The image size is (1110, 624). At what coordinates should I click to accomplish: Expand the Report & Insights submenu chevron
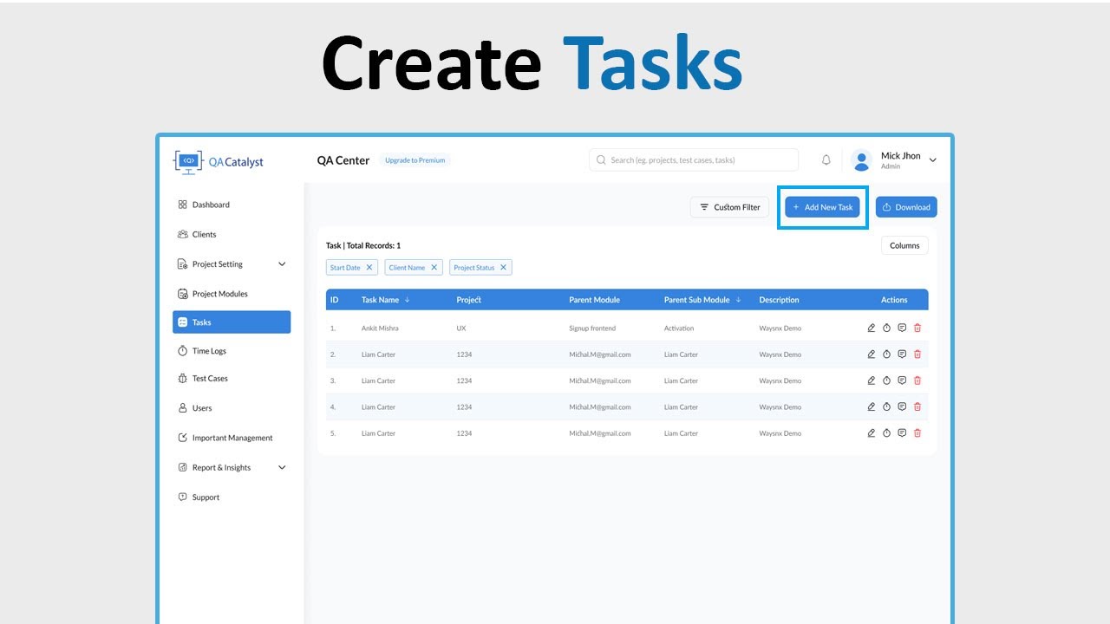pos(282,468)
